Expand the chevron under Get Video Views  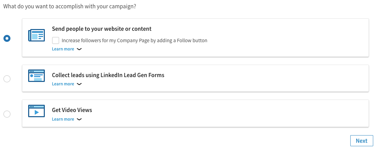pyautogui.click(x=79, y=119)
